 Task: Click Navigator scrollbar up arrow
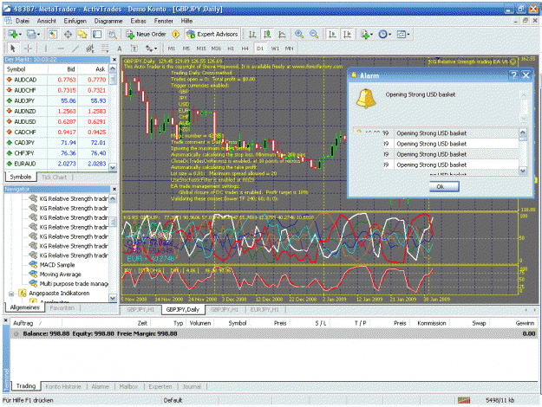[113, 199]
